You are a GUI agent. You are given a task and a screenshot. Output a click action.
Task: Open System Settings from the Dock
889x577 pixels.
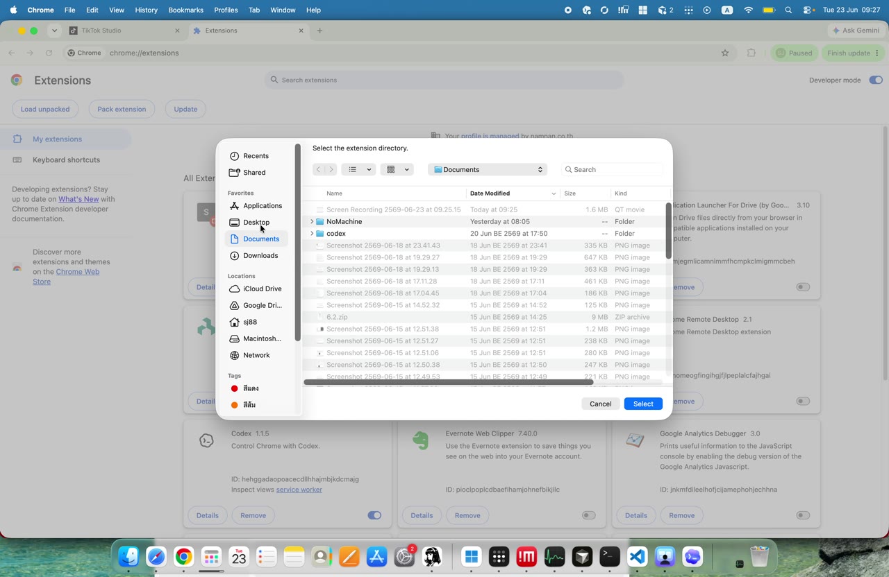[x=404, y=556]
